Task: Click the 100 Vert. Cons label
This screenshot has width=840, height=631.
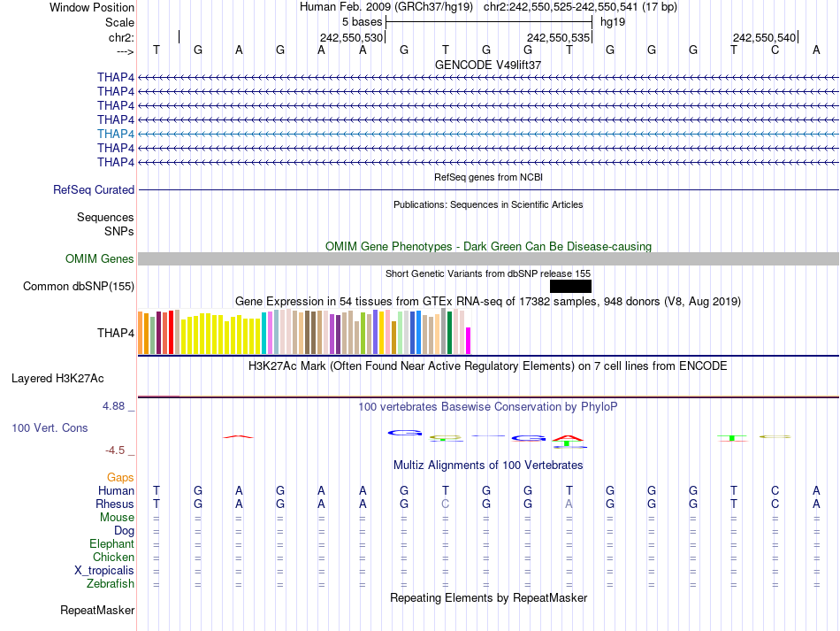Action: click(x=50, y=427)
